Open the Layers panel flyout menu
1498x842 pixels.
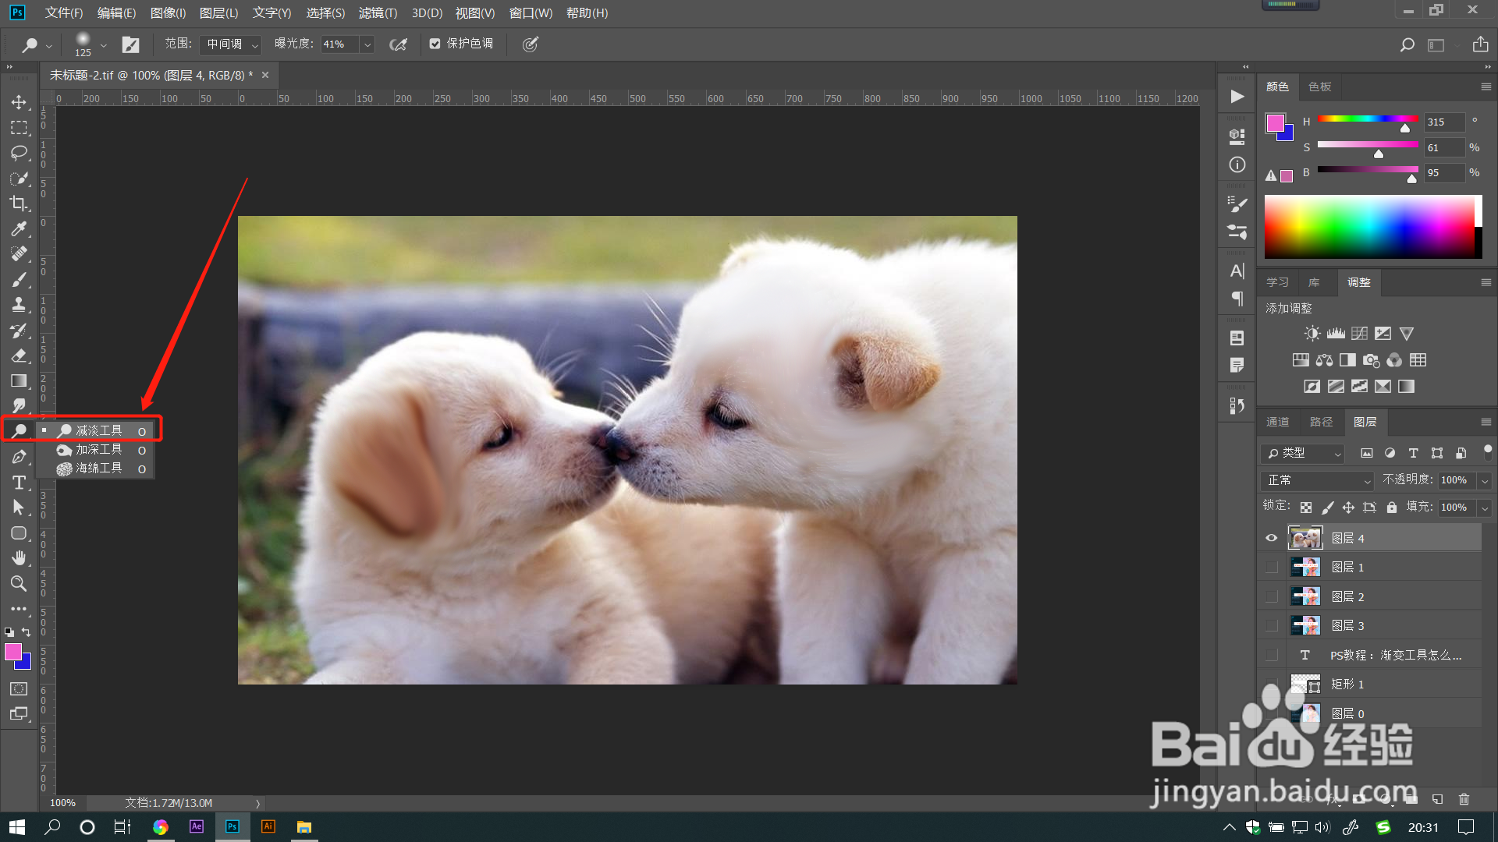(1486, 422)
